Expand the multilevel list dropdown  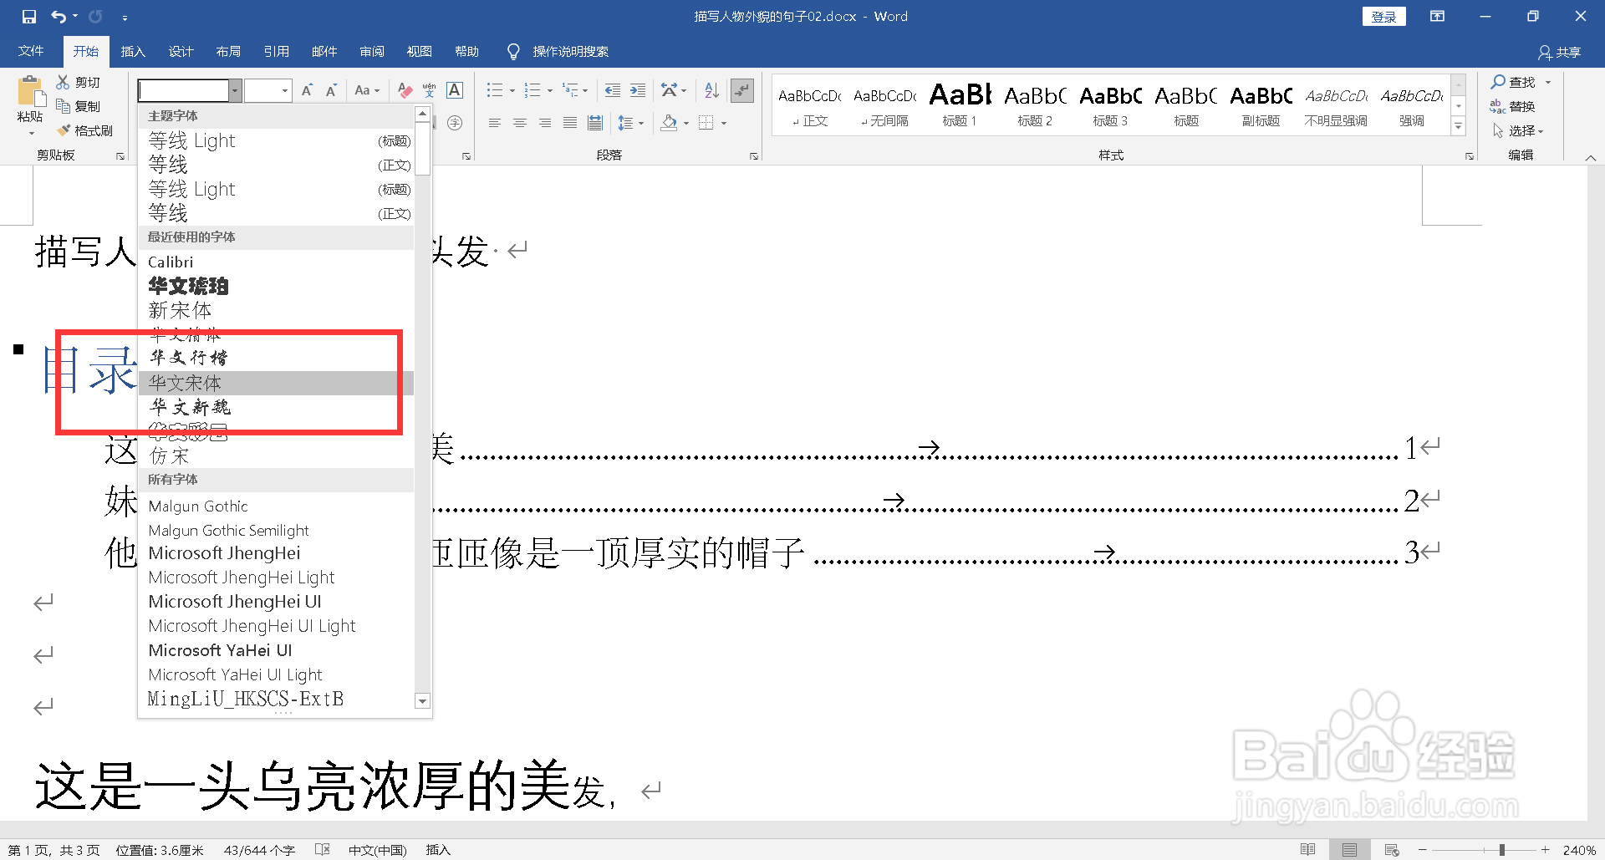click(x=585, y=90)
